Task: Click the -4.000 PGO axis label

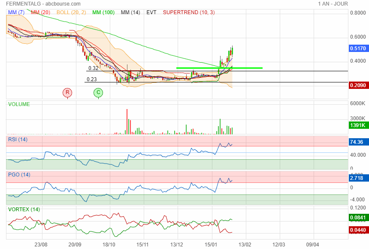Action: click(357, 199)
